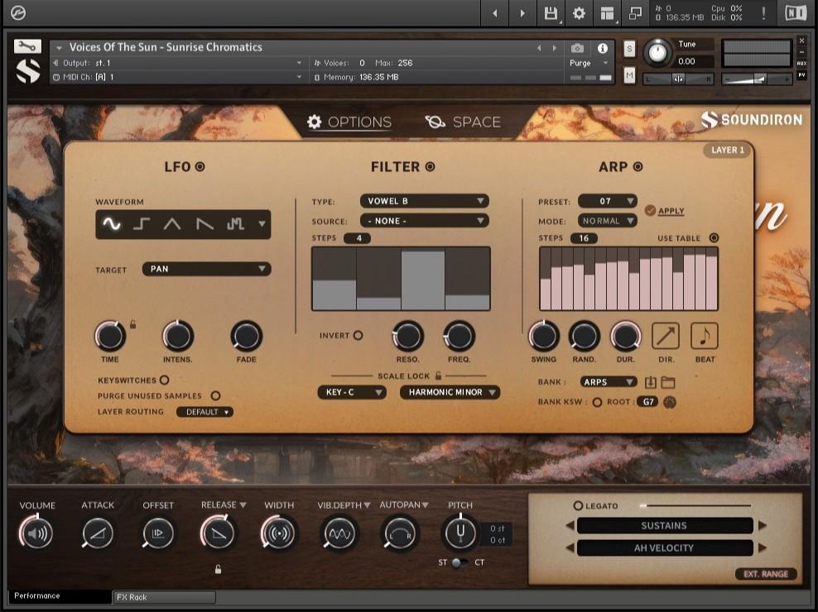Viewport: 818px width, 612px height.
Task: Open the Filter Type dropdown showing Vowel B
Action: coord(424,200)
